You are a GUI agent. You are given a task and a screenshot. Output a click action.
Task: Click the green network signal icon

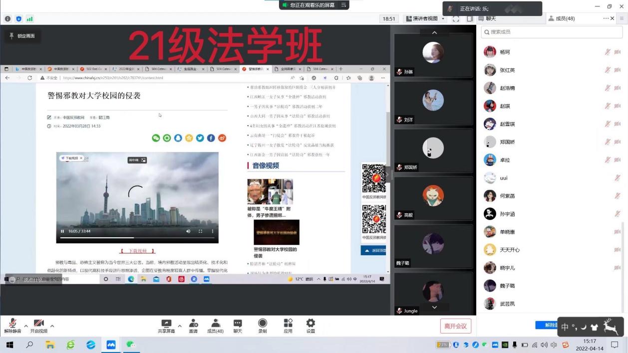[x=29, y=19]
